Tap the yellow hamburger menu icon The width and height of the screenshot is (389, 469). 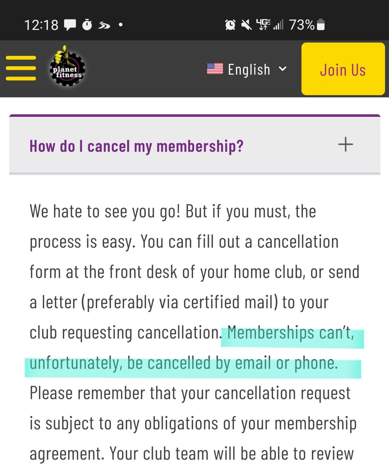point(21,68)
